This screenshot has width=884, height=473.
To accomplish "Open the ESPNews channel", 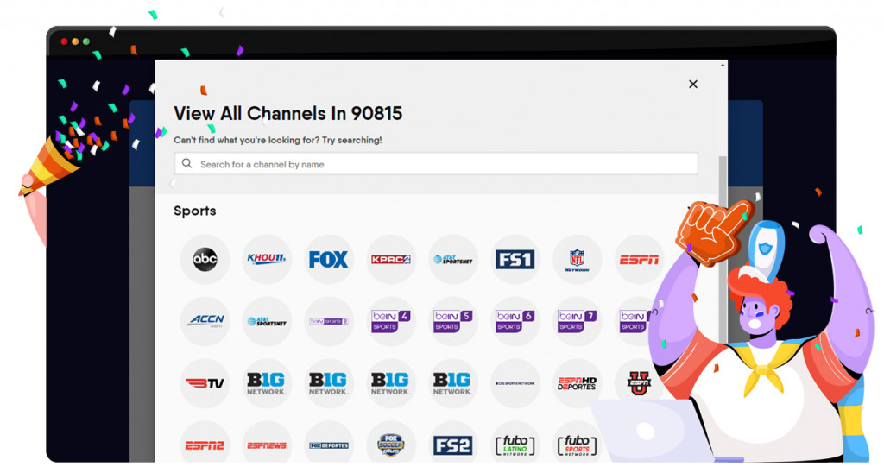I will point(267,445).
